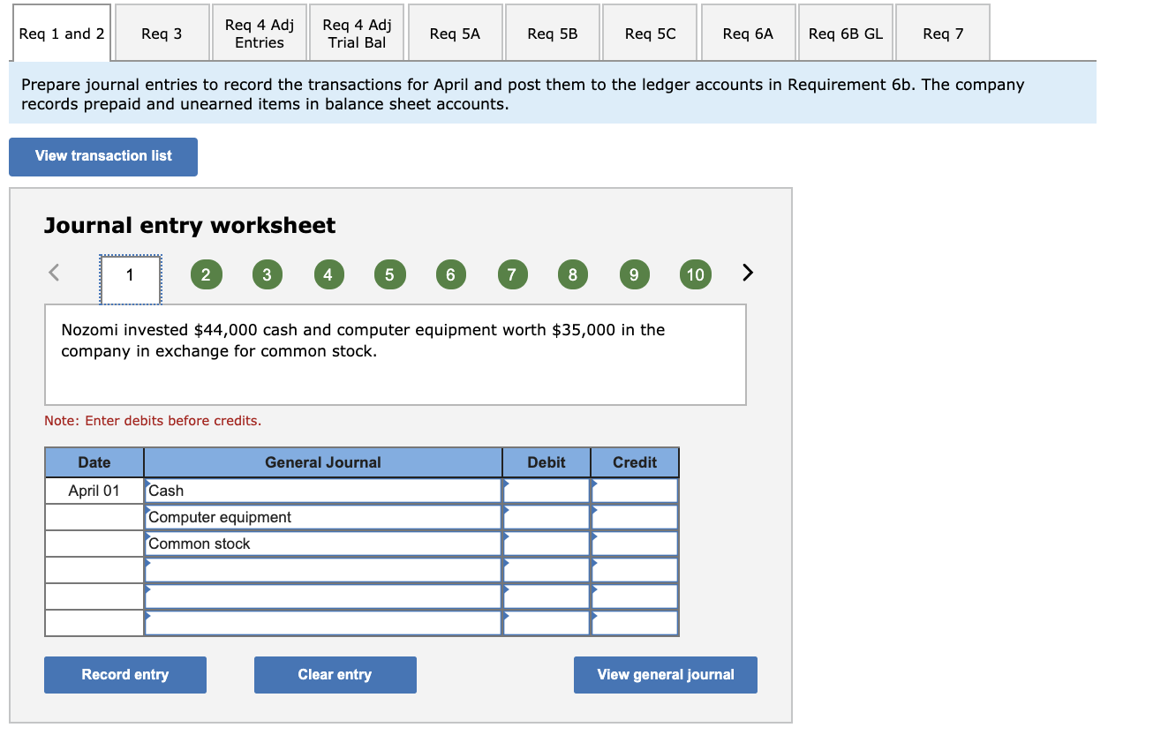Click the Credit field for Cash
The height and width of the screenshot is (750, 1176).
click(635, 491)
